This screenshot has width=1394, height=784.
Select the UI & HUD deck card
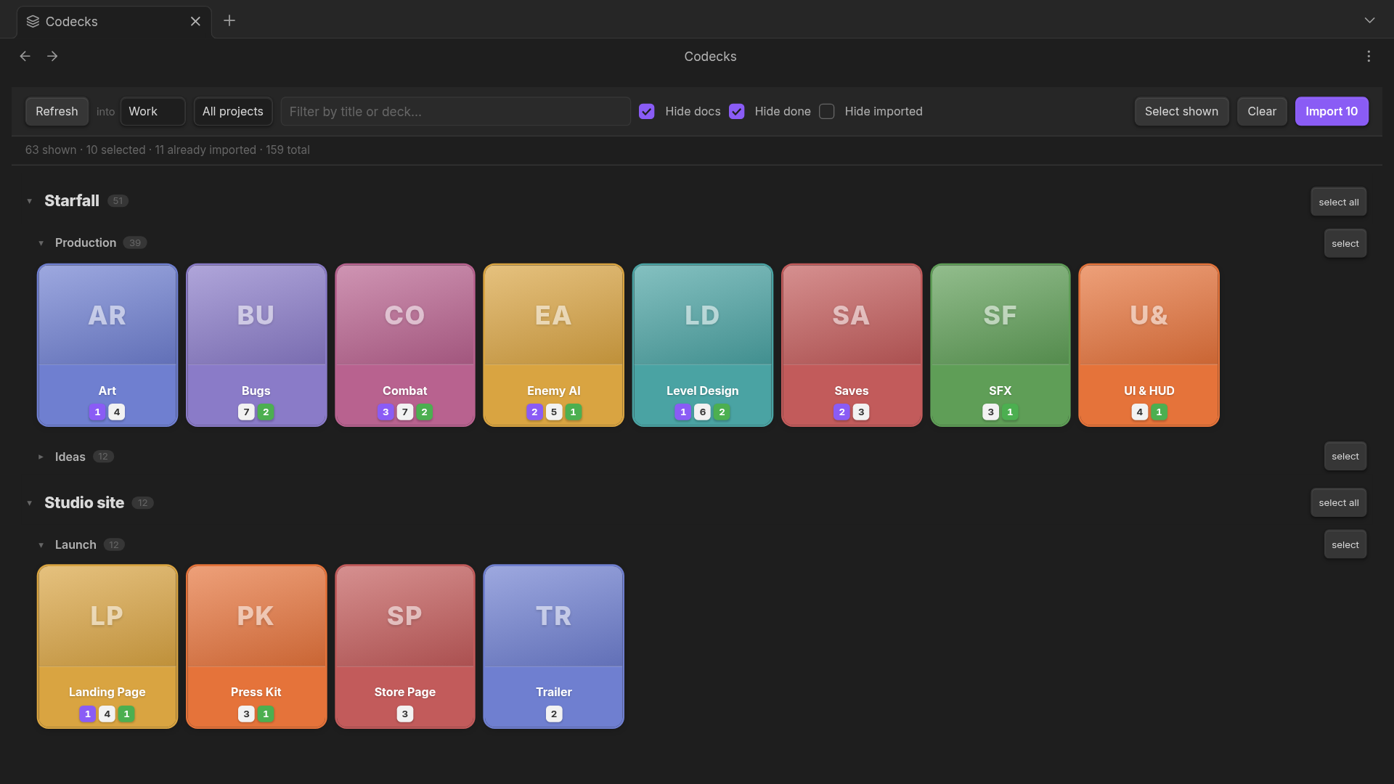point(1149,345)
